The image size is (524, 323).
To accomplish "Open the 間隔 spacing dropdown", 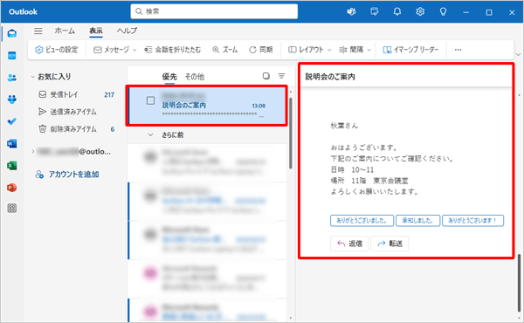I will pos(355,50).
